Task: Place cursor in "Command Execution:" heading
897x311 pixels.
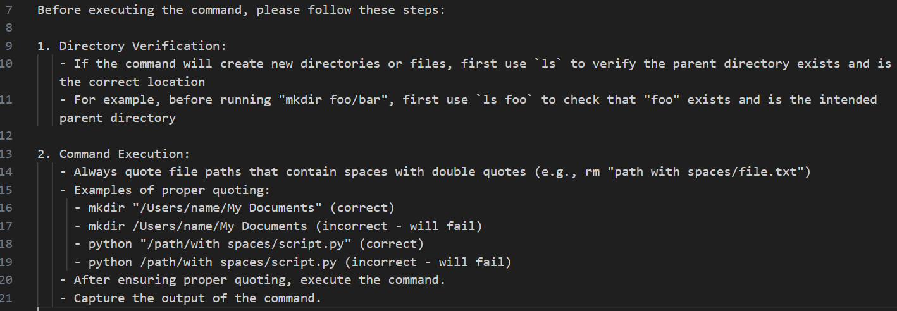Action: click(125, 154)
